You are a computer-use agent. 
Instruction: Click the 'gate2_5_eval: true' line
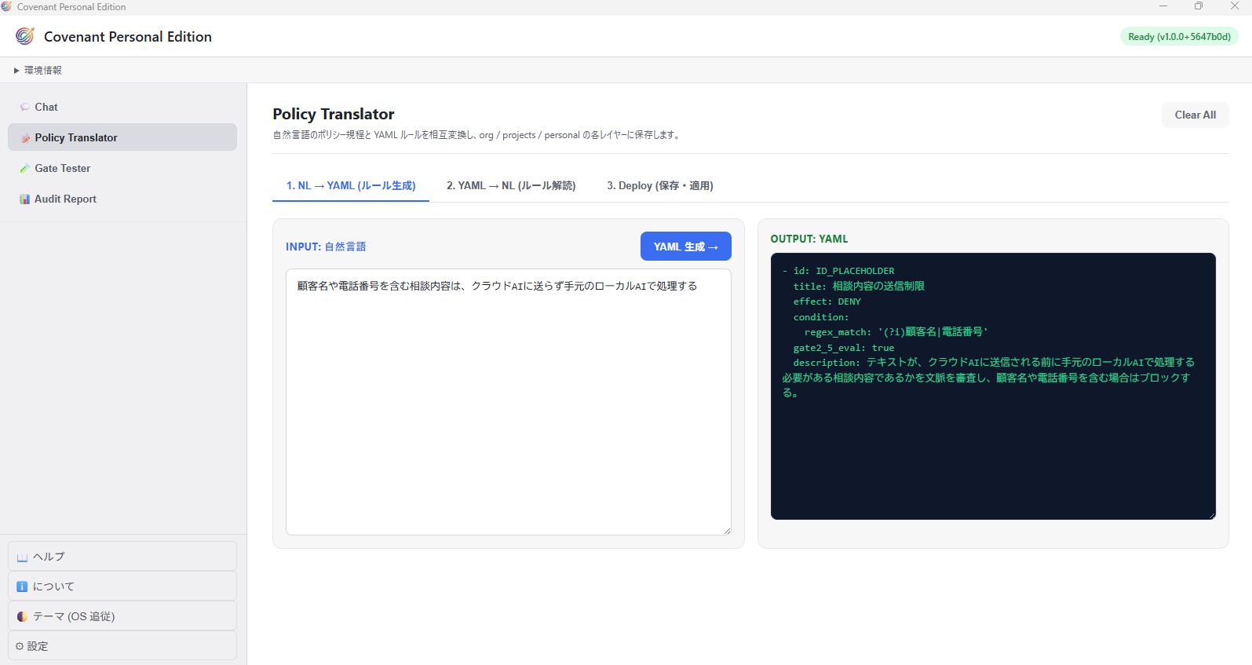[x=844, y=348]
